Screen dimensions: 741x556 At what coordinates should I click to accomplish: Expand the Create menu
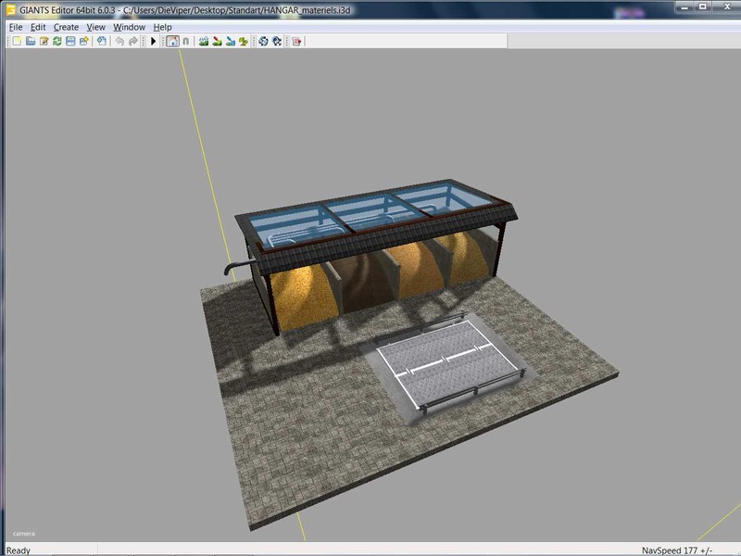[x=66, y=27]
